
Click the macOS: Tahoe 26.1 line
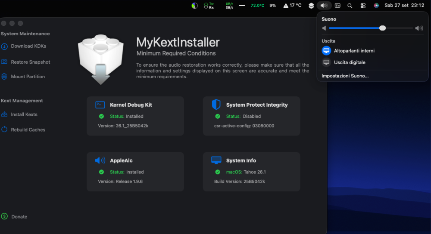[x=246, y=172]
